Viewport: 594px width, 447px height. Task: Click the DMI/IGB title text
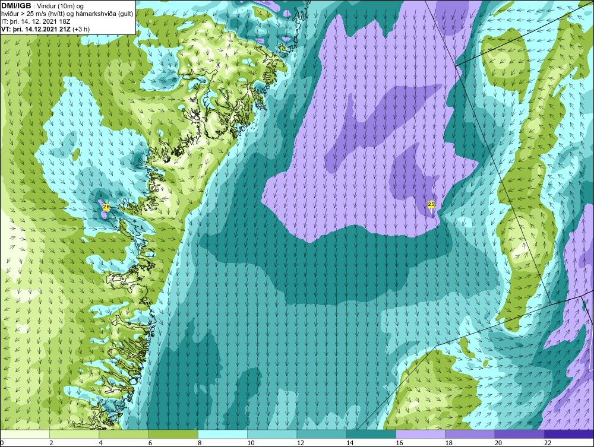(16, 6)
